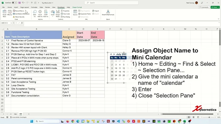This screenshot has width=221, height=124.
Task: Open the Share button dropdown arrow
Action: point(219,7)
